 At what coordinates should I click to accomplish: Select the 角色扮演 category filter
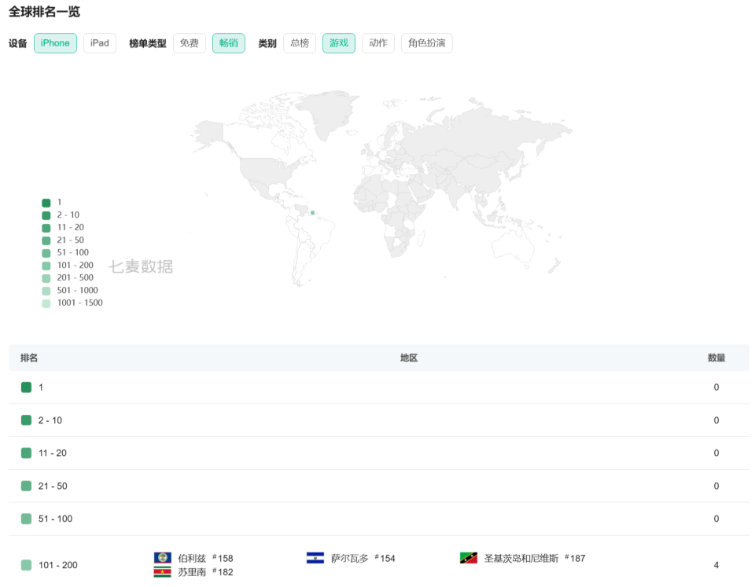tap(426, 43)
